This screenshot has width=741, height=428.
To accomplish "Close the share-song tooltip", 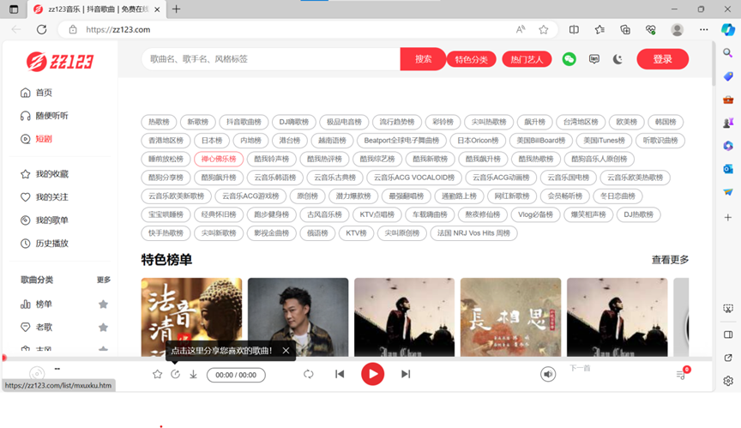I will pyautogui.click(x=286, y=351).
